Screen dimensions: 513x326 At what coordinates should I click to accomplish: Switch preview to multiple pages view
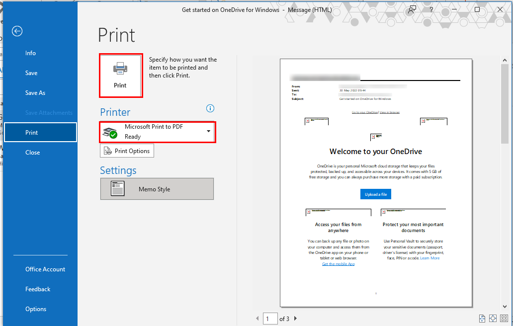tap(504, 319)
